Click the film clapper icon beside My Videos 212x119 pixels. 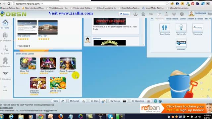pos(125,101)
